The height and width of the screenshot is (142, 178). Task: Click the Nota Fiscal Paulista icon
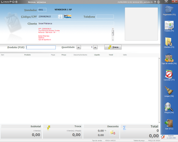[x=68, y=17]
